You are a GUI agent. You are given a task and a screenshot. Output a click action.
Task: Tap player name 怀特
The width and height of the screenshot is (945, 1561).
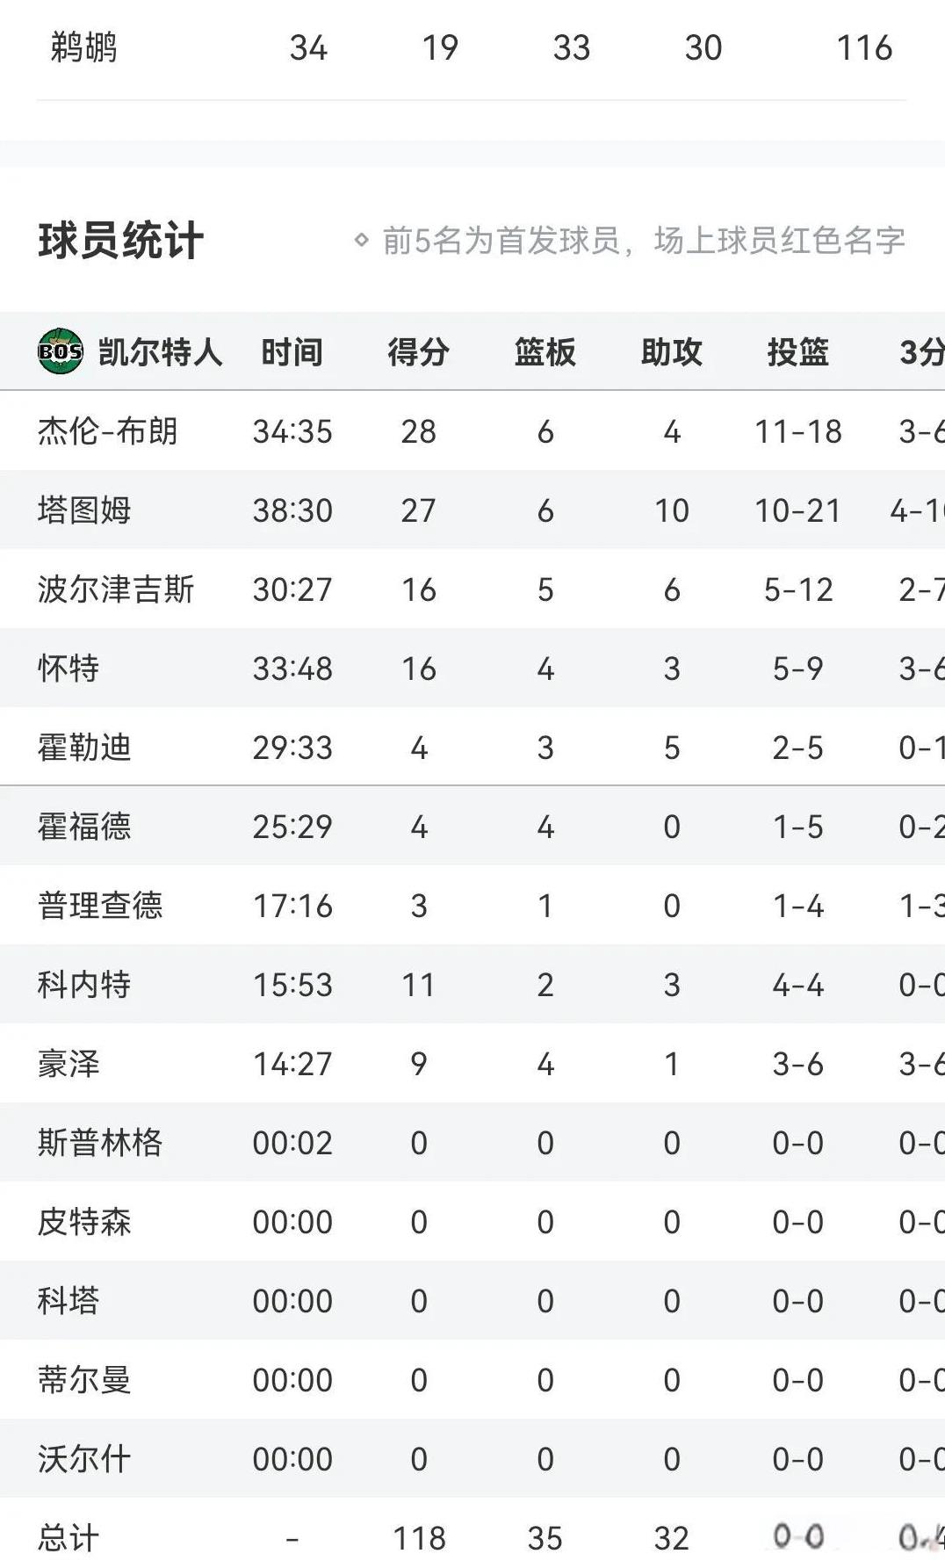[68, 668]
